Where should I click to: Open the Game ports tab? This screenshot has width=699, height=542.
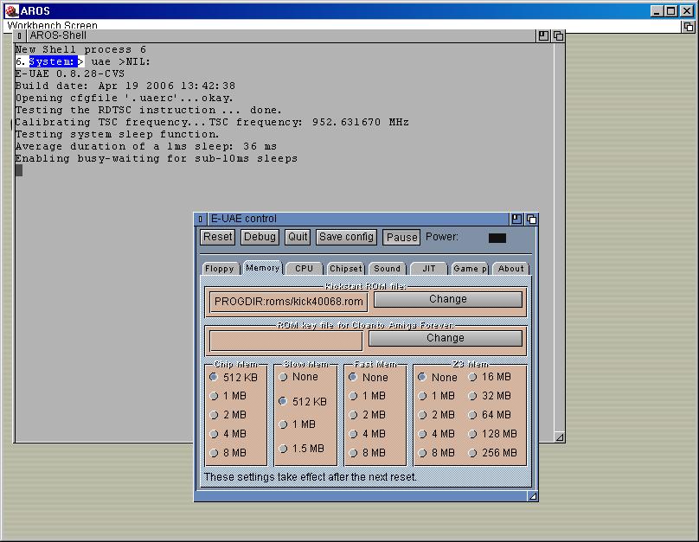470,269
